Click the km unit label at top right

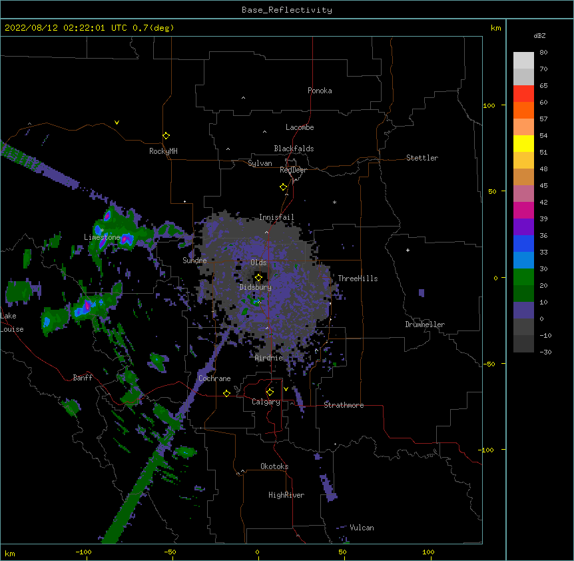495,28
